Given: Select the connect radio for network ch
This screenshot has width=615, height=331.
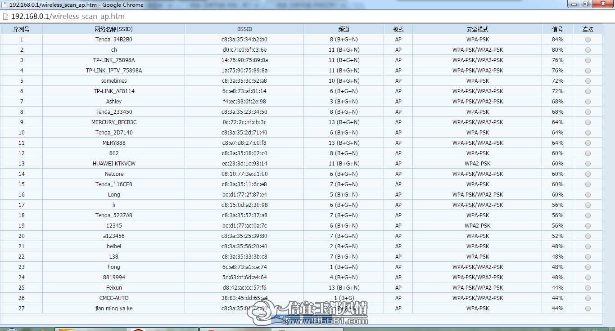Looking at the screenshot, I should (x=588, y=50).
